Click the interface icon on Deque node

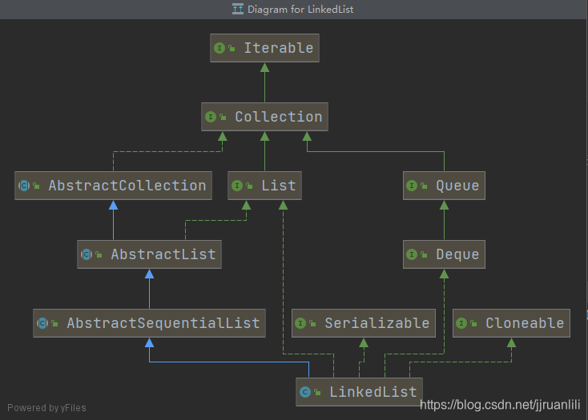click(x=412, y=254)
